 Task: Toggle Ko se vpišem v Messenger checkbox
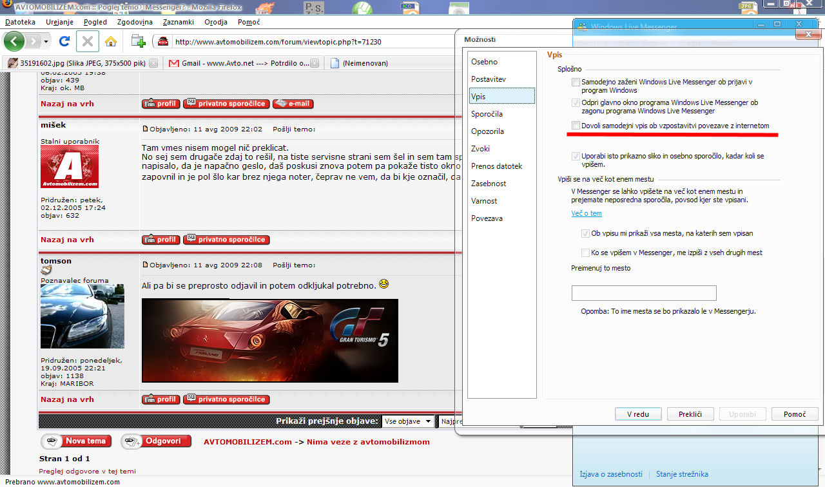click(585, 253)
